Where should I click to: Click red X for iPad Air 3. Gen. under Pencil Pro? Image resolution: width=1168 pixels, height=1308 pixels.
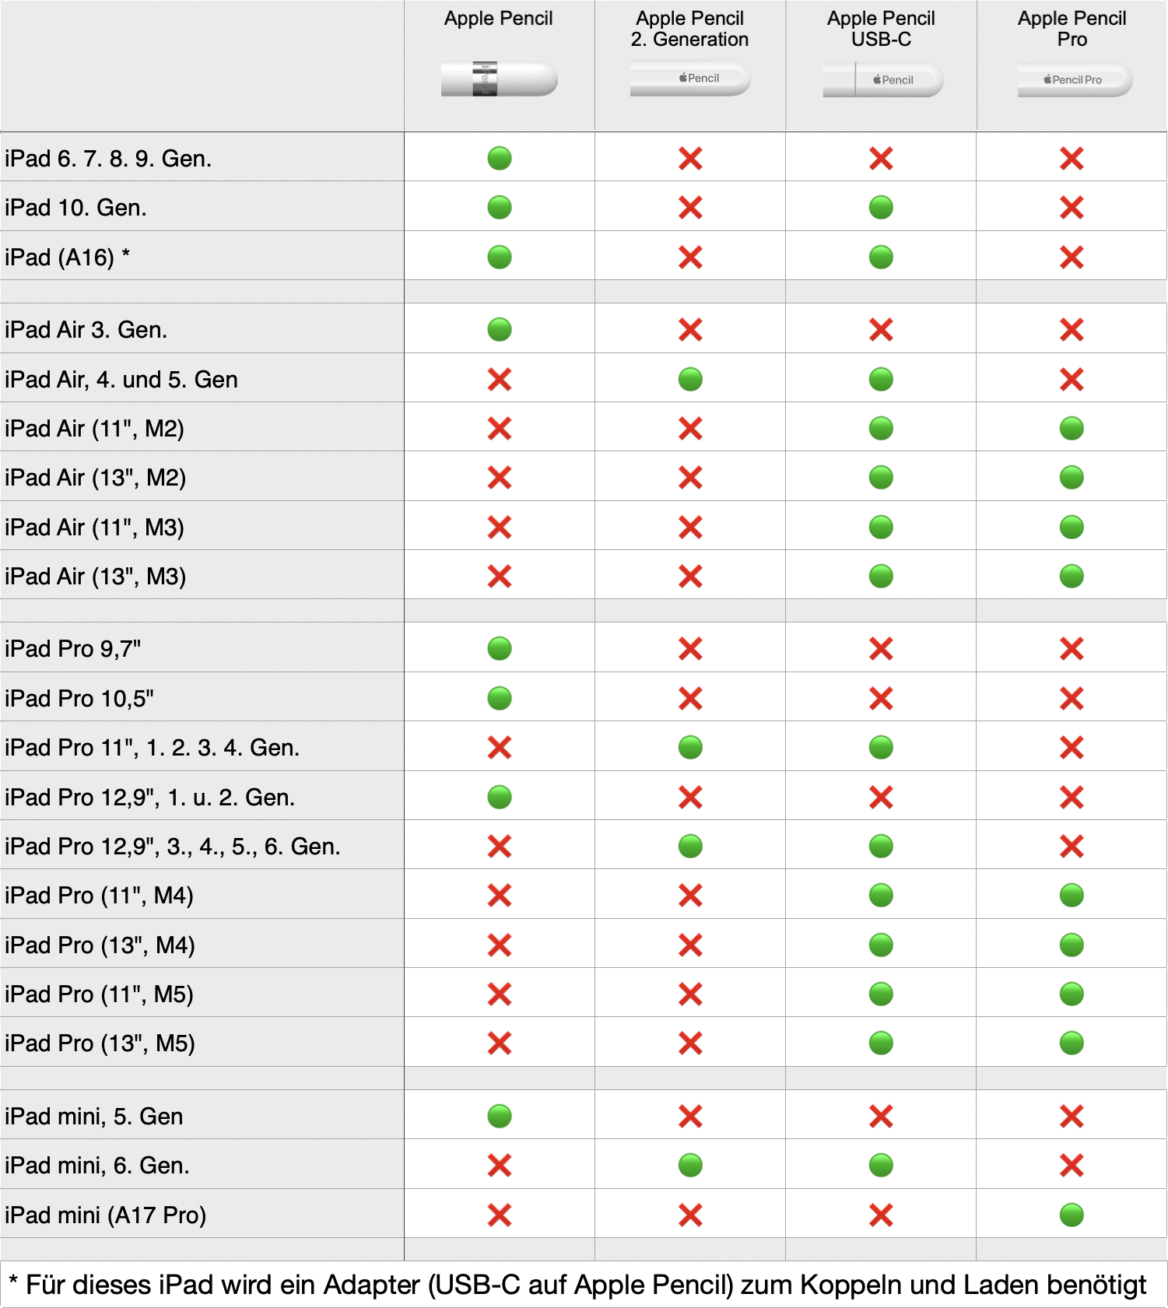(1072, 330)
